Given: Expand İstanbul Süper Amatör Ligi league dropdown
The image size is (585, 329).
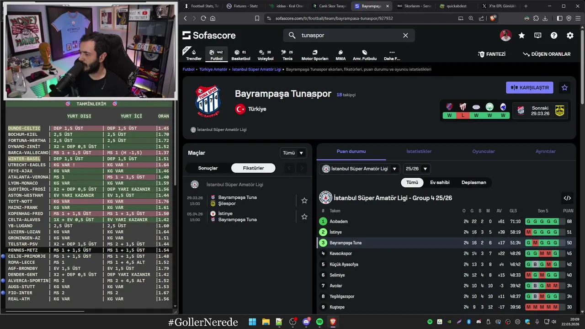Looking at the screenshot, I should pyautogui.click(x=359, y=169).
